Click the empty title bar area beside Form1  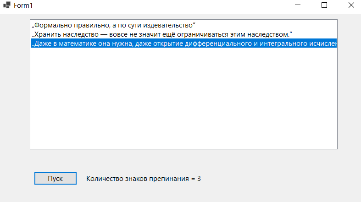click(161, 5)
